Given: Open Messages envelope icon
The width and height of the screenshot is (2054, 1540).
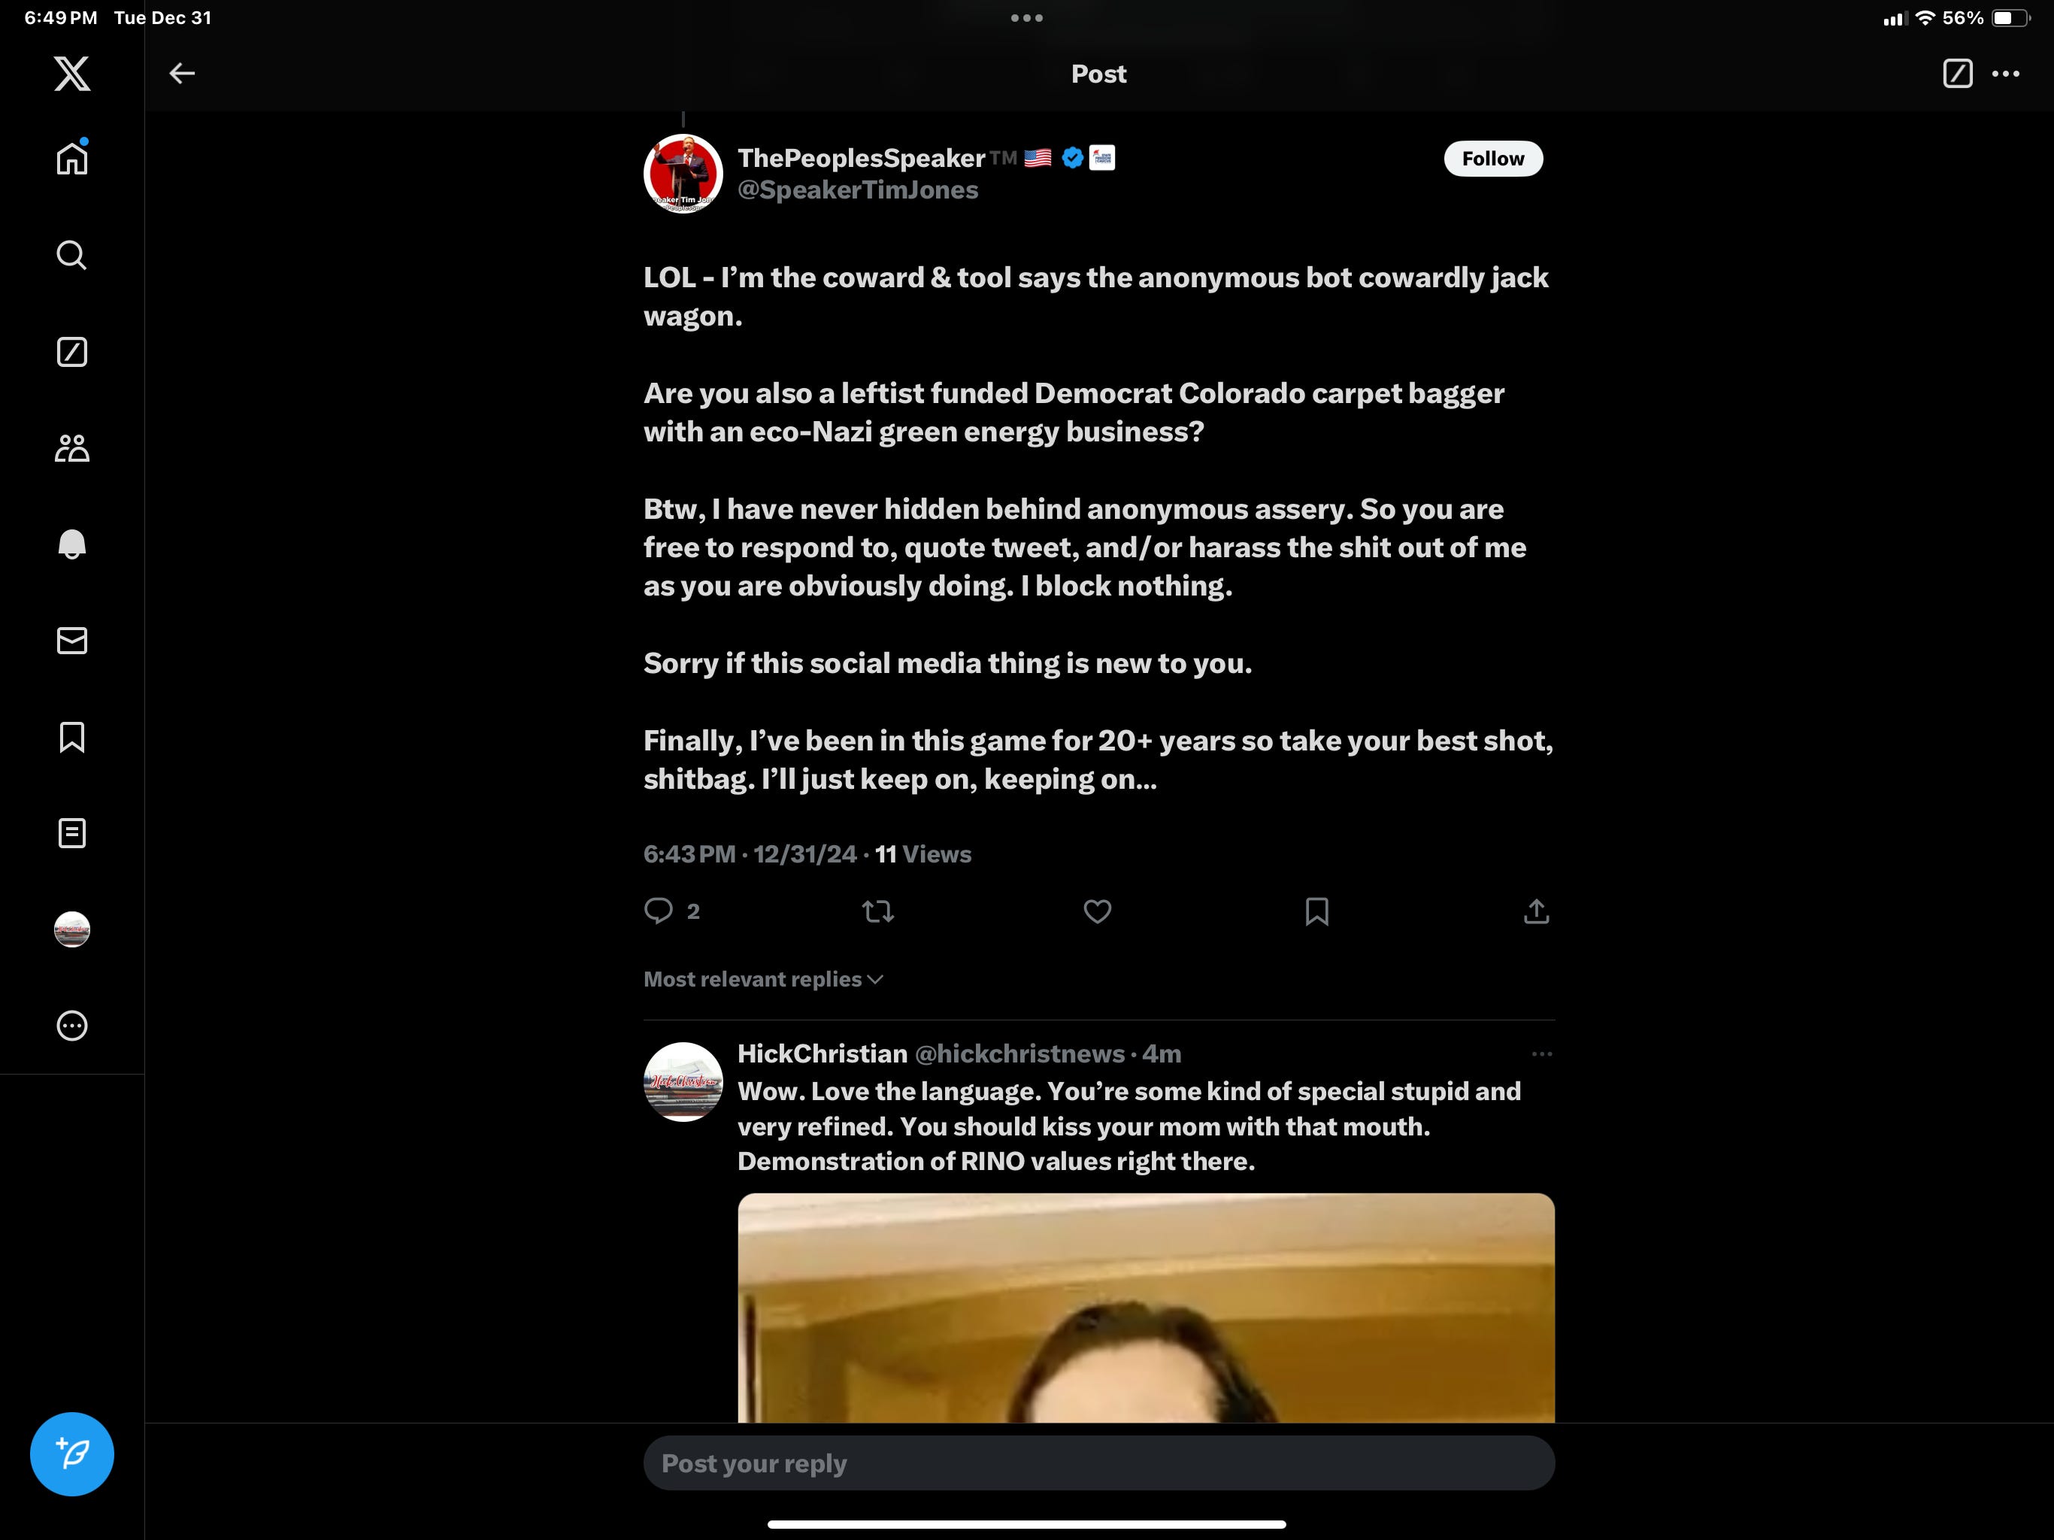Looking at the screenshot, I should (x=71, y=641).
